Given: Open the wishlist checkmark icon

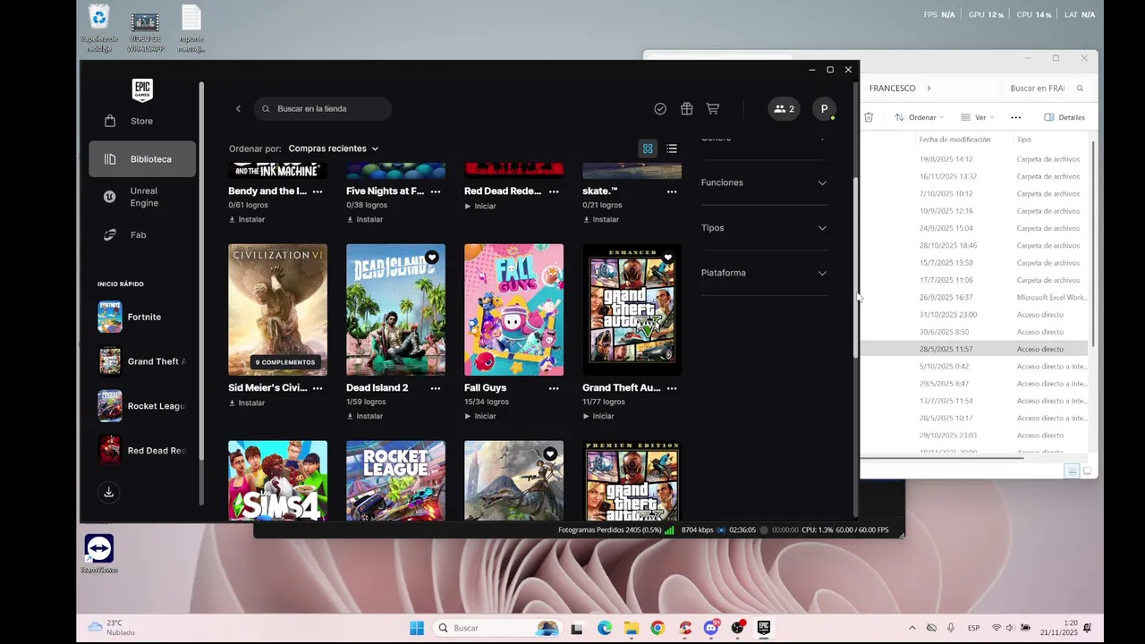Looking at the screenshot, I should (660, 109).
